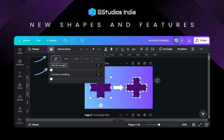Open Notes panel

point(33,125)
